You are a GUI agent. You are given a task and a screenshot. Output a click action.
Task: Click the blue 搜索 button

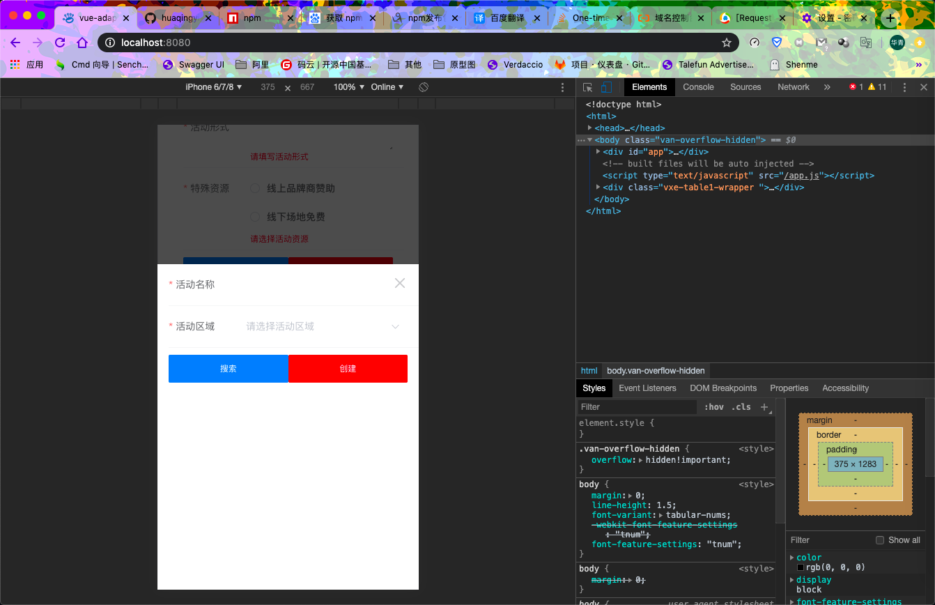[x=229, y=369]
